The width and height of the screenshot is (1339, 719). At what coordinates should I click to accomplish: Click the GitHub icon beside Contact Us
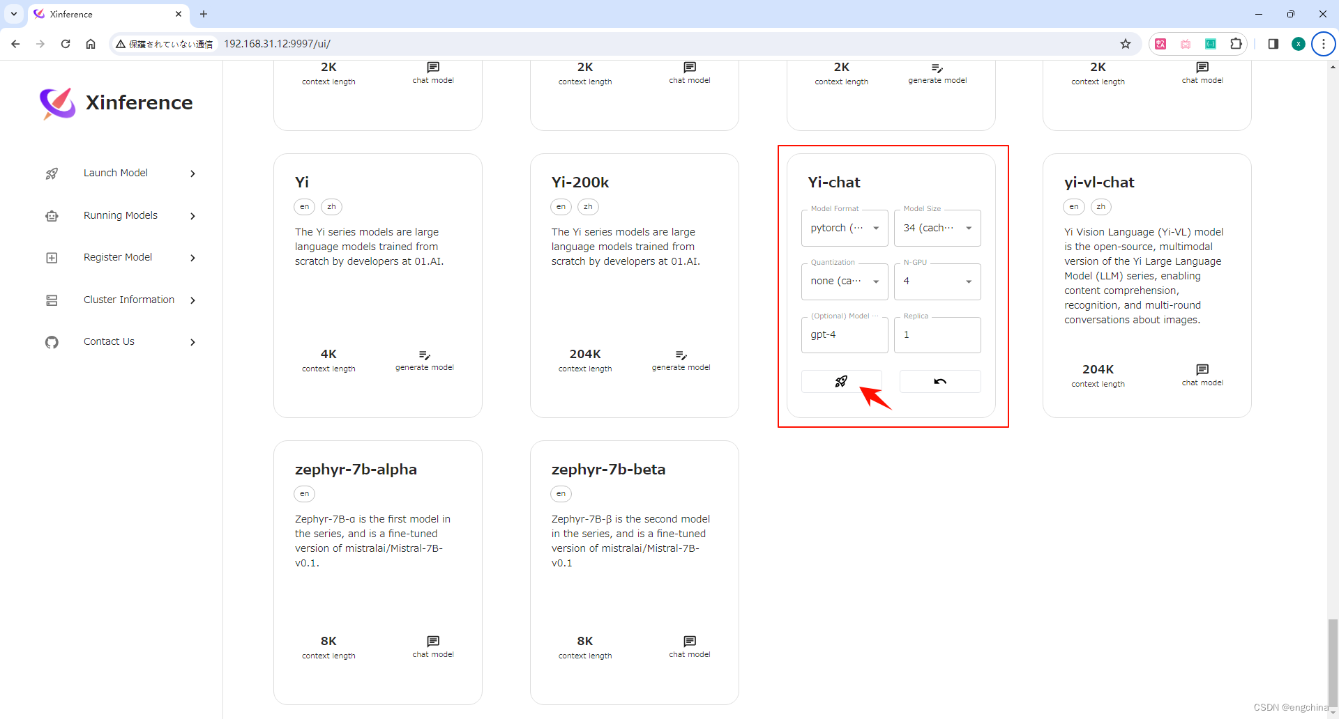click(52, 342)
